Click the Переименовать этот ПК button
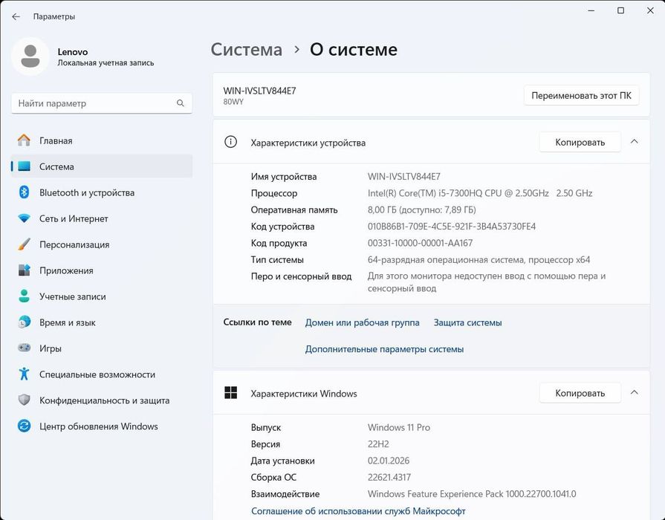This screenshot has width=665, height=520. click(x=581, y=95)
